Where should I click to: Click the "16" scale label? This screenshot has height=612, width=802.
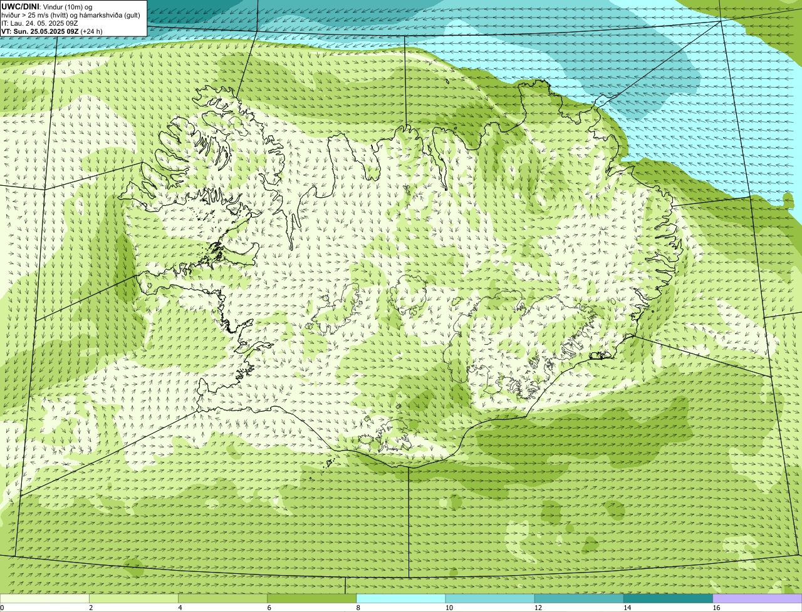pos(716,608)
